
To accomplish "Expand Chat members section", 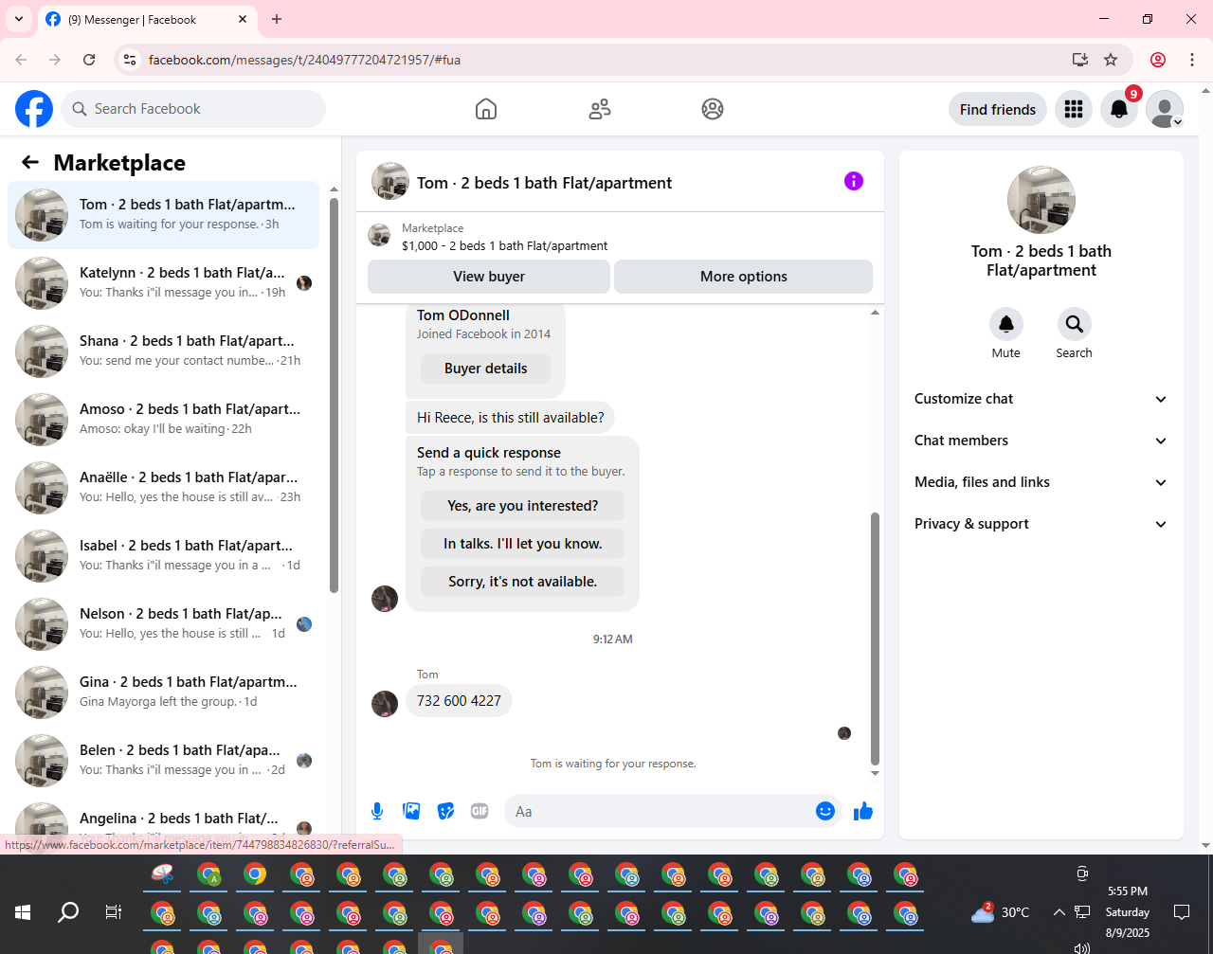I will pos(1041,441).
